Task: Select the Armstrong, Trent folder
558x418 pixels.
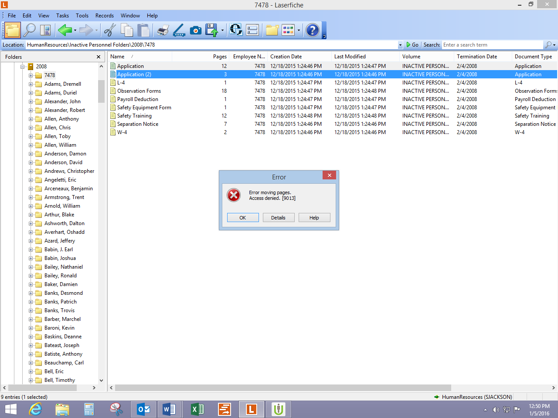Action: click(64, 197)
